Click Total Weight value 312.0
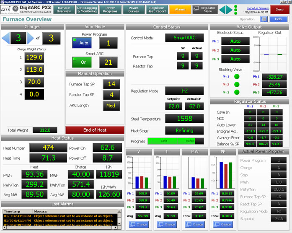The image size is (292, 233). click(x=45, y=130)
